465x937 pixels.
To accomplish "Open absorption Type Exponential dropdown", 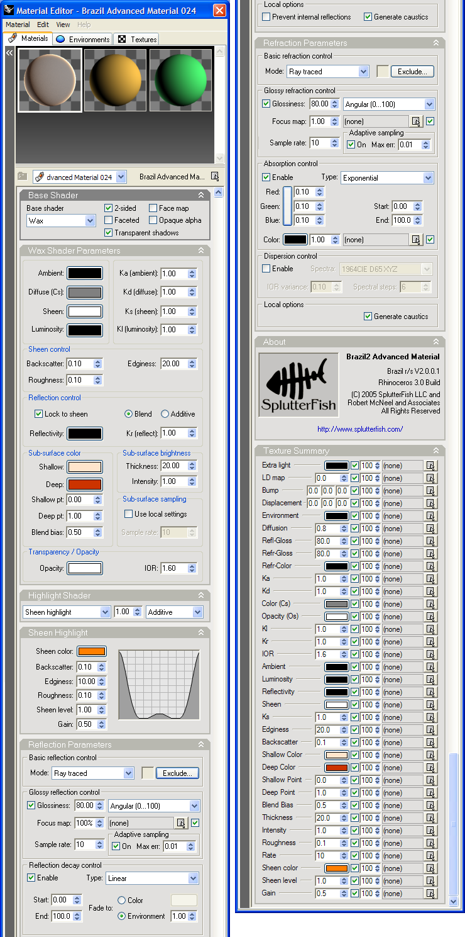I will tap(387, 178).
